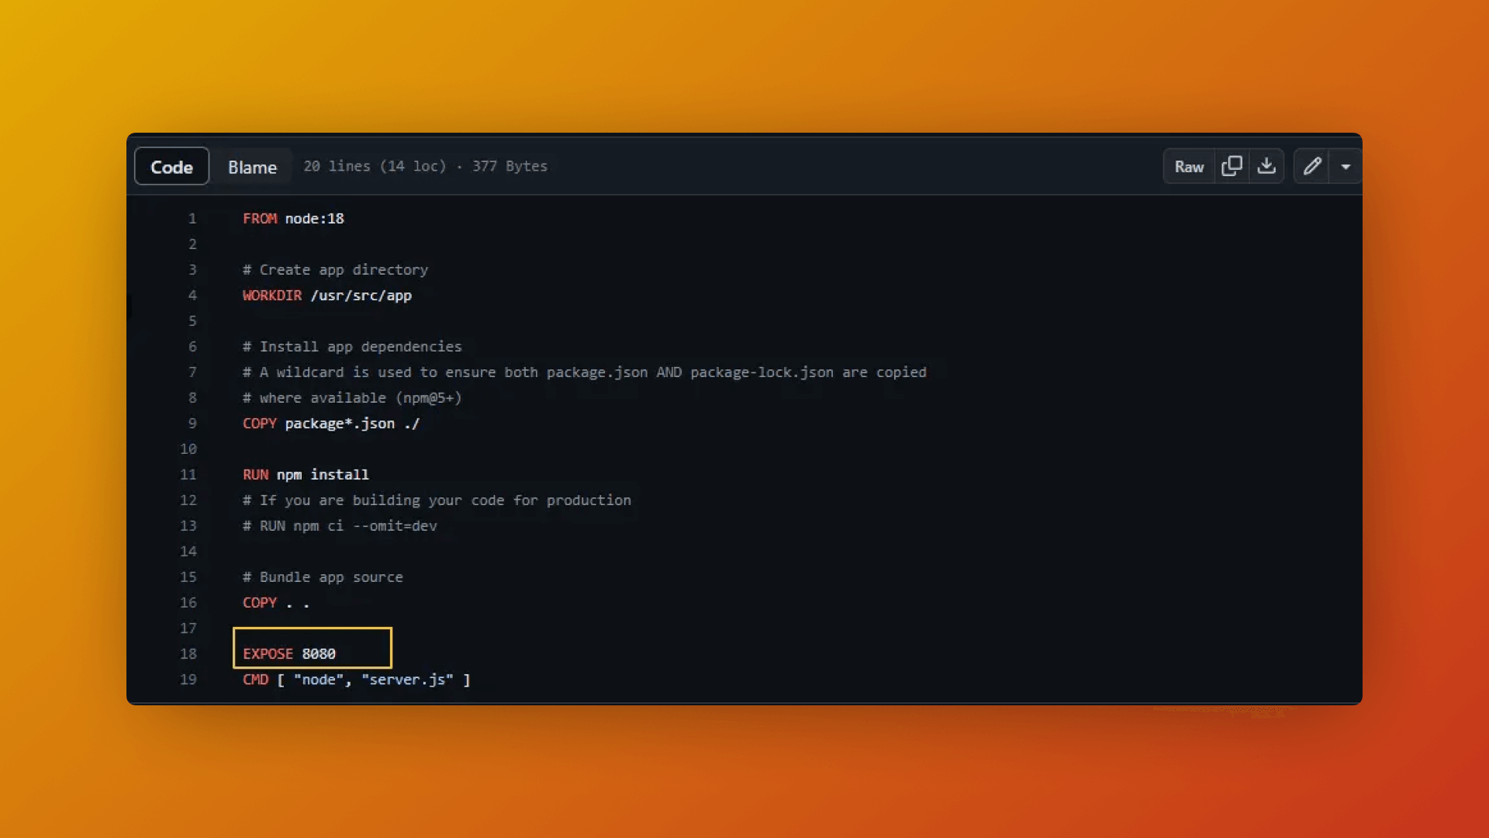The width and height of the screenshot is (1489, 838).
Task: Click the 'EXPOSE 8080' line
Action: pos(289,654)
